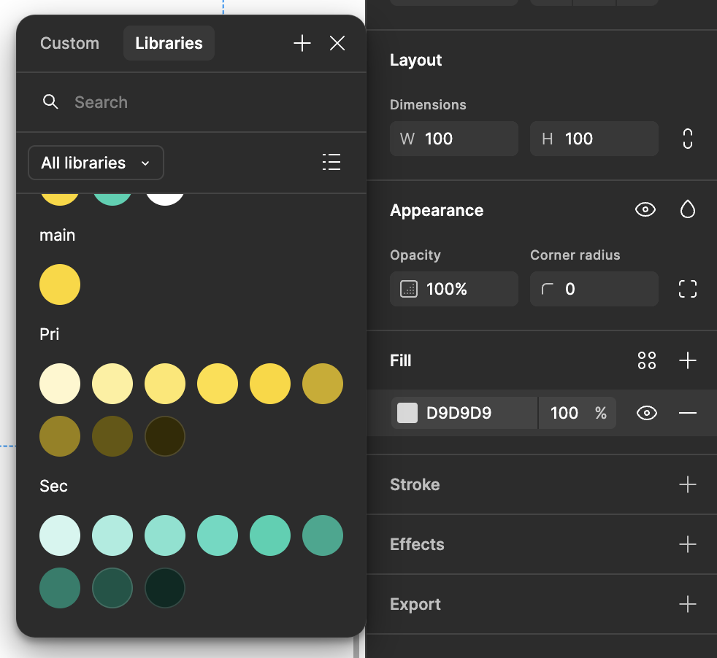Select the deep green Sec swatch
Image resolution: width=717 pixels, height=658 pixels.
click(x=112, y=588)
